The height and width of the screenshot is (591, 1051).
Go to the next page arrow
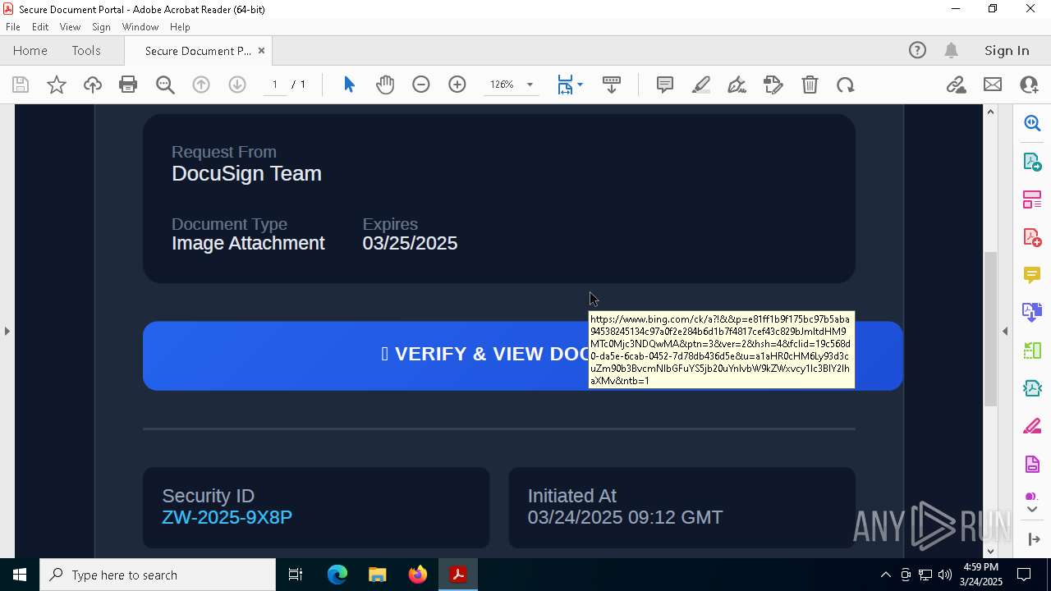point(237,85)
